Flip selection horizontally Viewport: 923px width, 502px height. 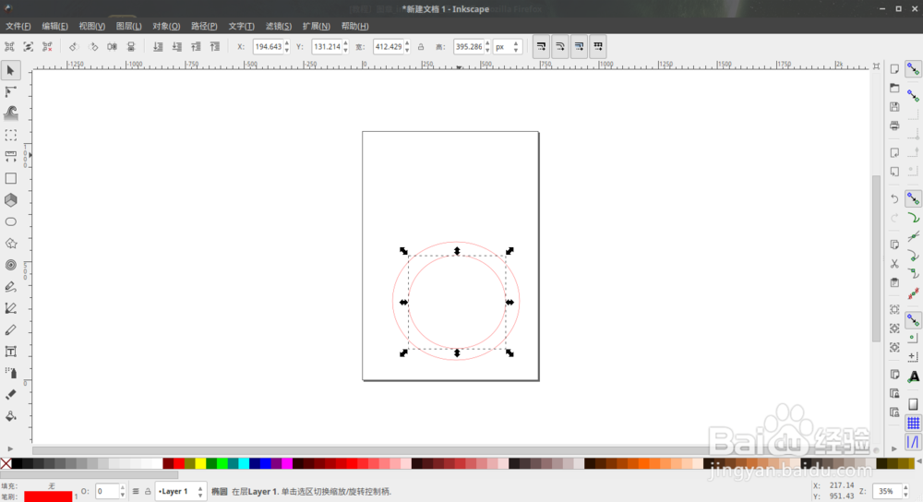[x=112, y=46]
